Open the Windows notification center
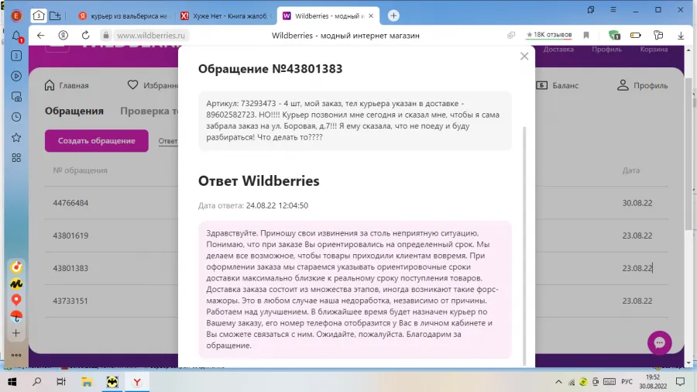 pyautogui.click(x=680, y=382)
